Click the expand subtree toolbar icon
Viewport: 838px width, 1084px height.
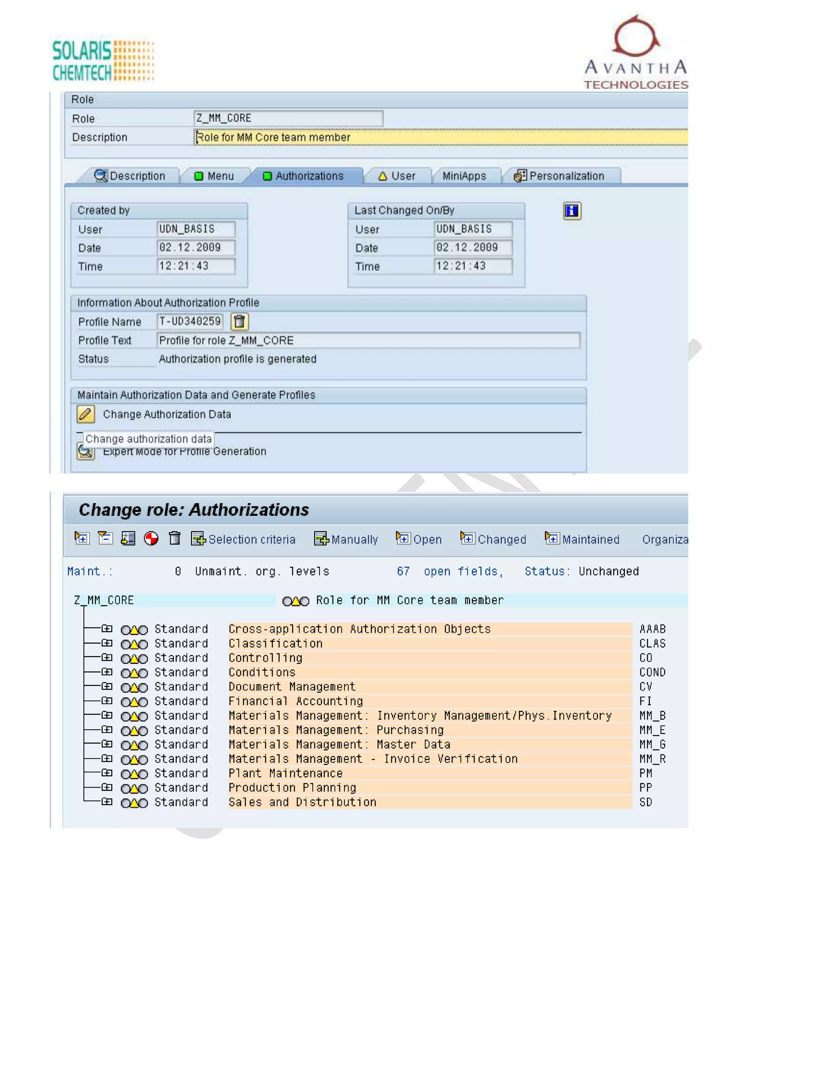(82, 538)
